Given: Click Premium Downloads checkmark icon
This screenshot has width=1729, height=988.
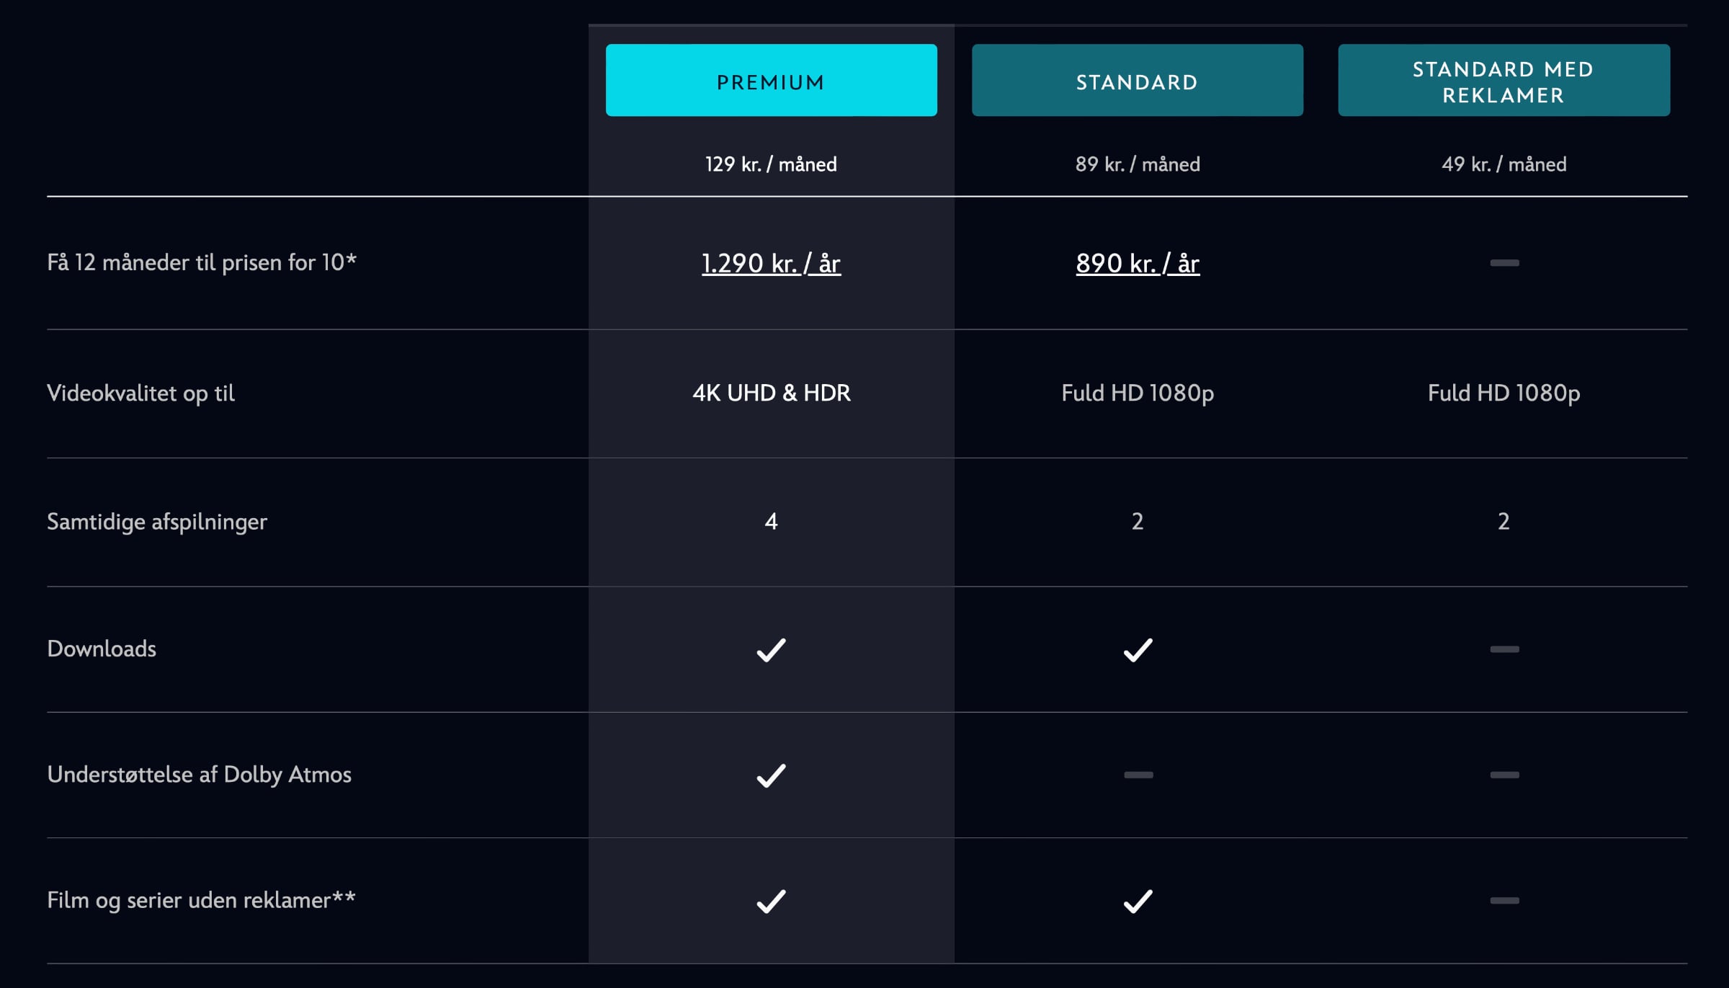Looking at the screenshot, I should pos(771,649).
